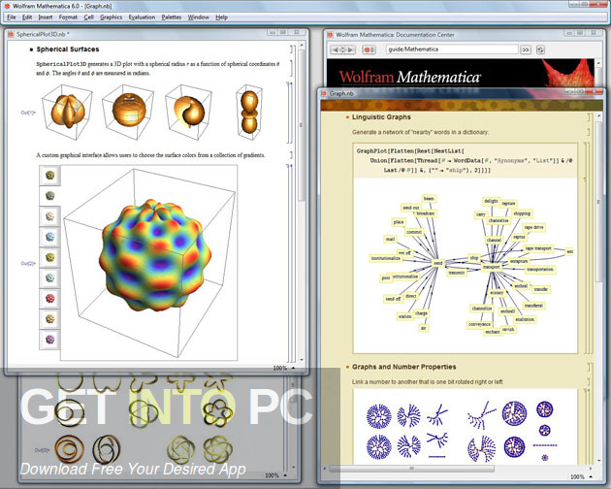Select the red gradient button
Viewport: 611px width, 489px height.
(x=49, y=299)
